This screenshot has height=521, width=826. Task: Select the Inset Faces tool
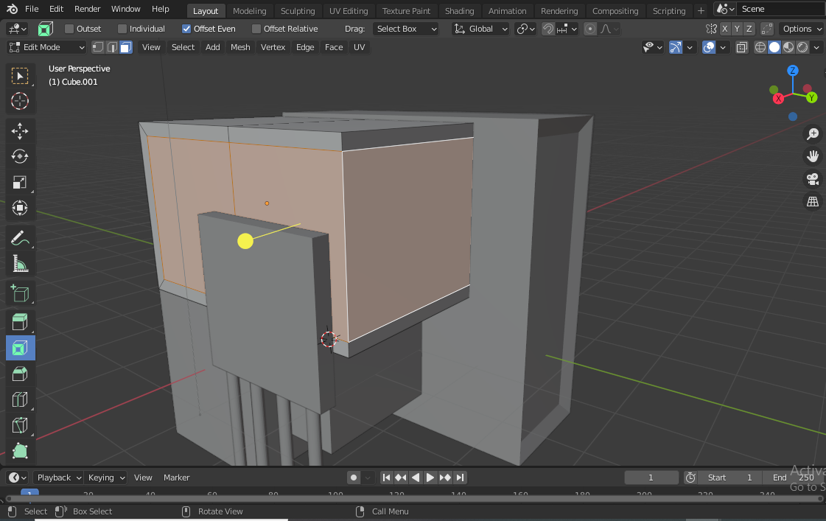tap(20, 349)
